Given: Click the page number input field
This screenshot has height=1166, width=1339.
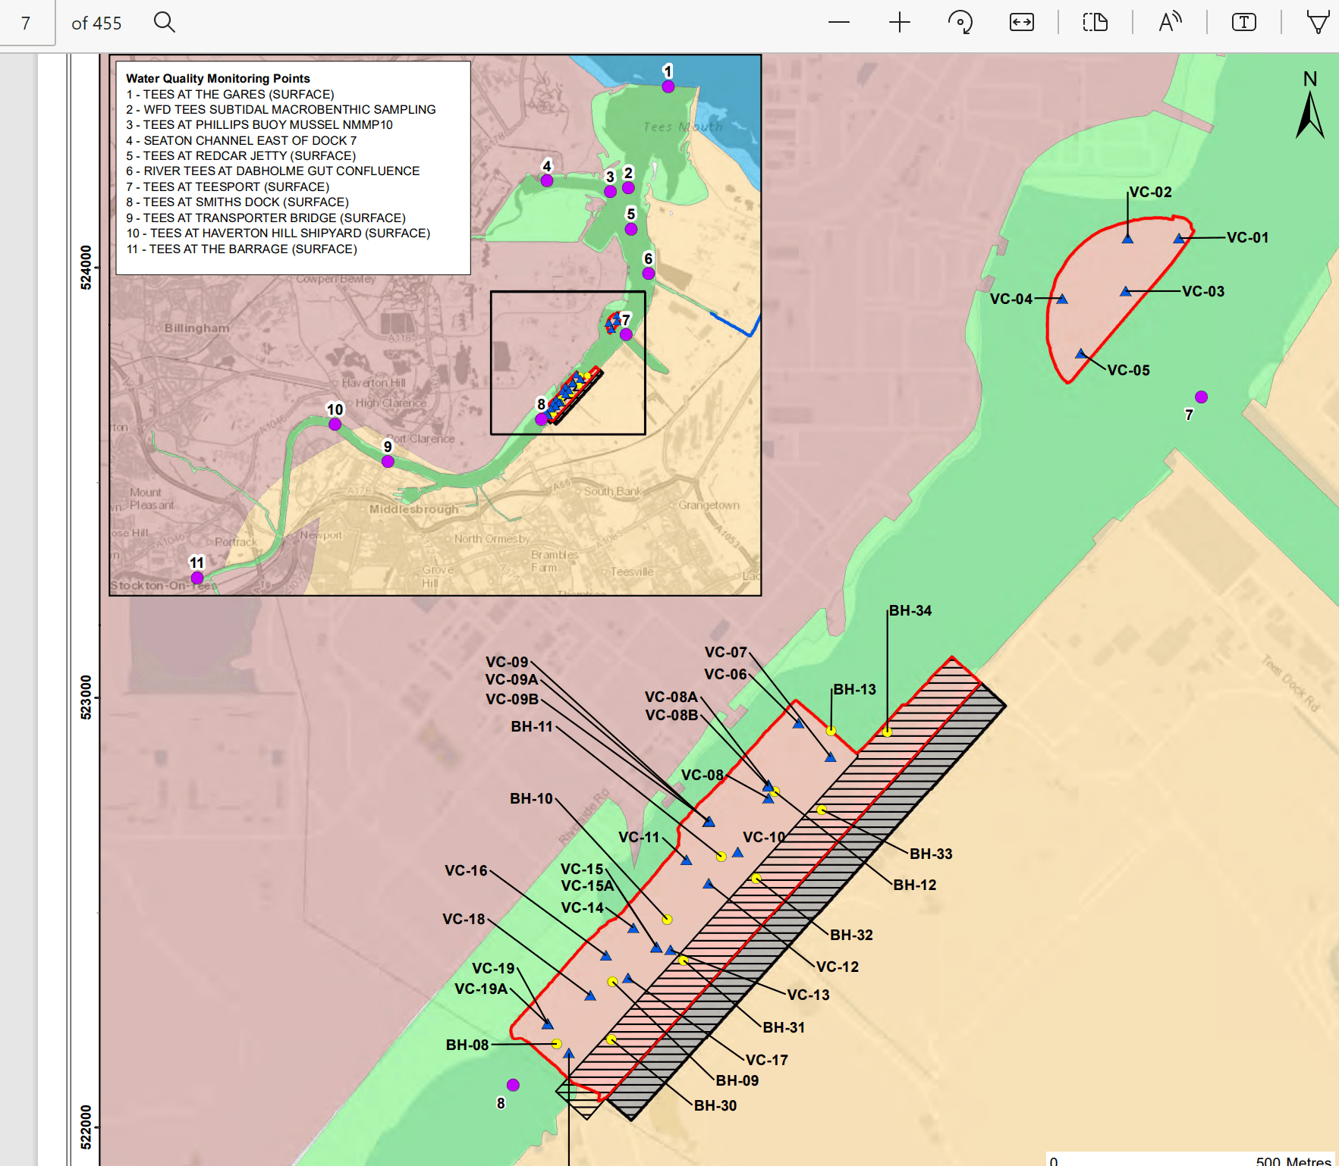Looking at the screenshot, I should [x=26, y=24].
